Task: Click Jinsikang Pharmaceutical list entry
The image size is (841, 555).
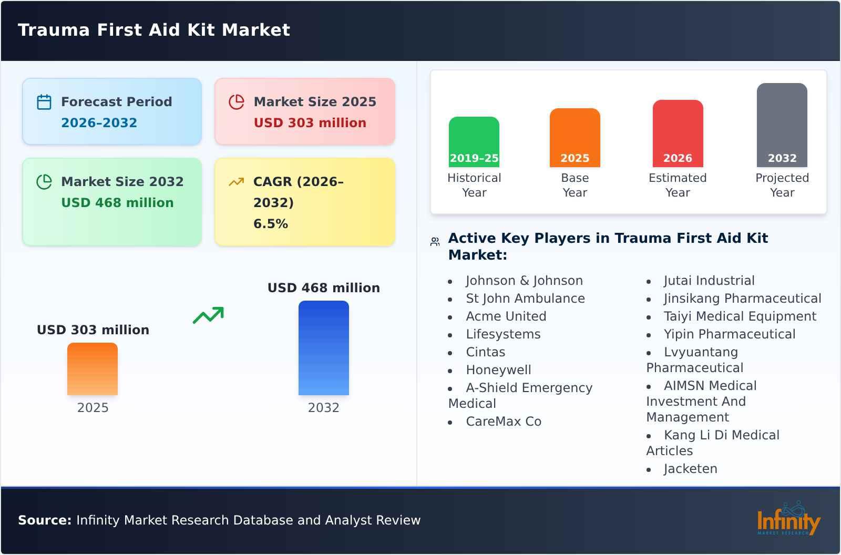Action: tap(743, 299)
